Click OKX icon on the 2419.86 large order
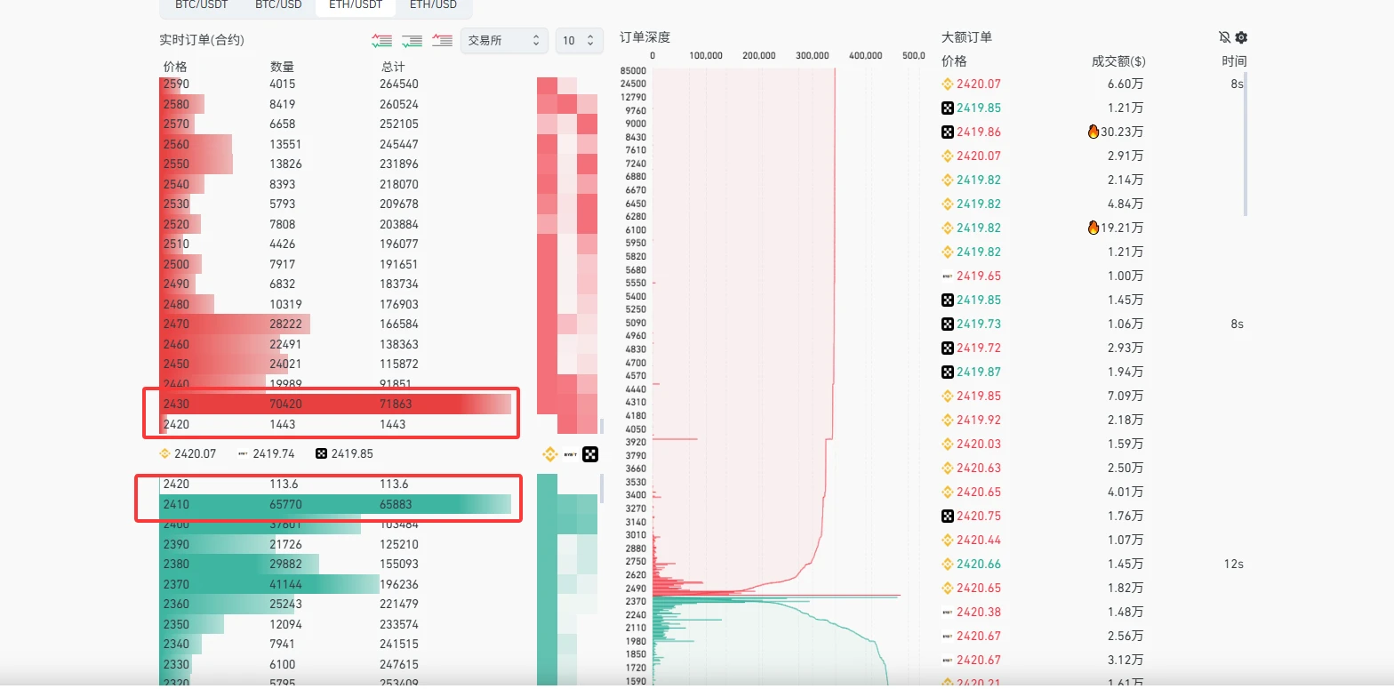Screen dimensions: 1394x689 948,132
